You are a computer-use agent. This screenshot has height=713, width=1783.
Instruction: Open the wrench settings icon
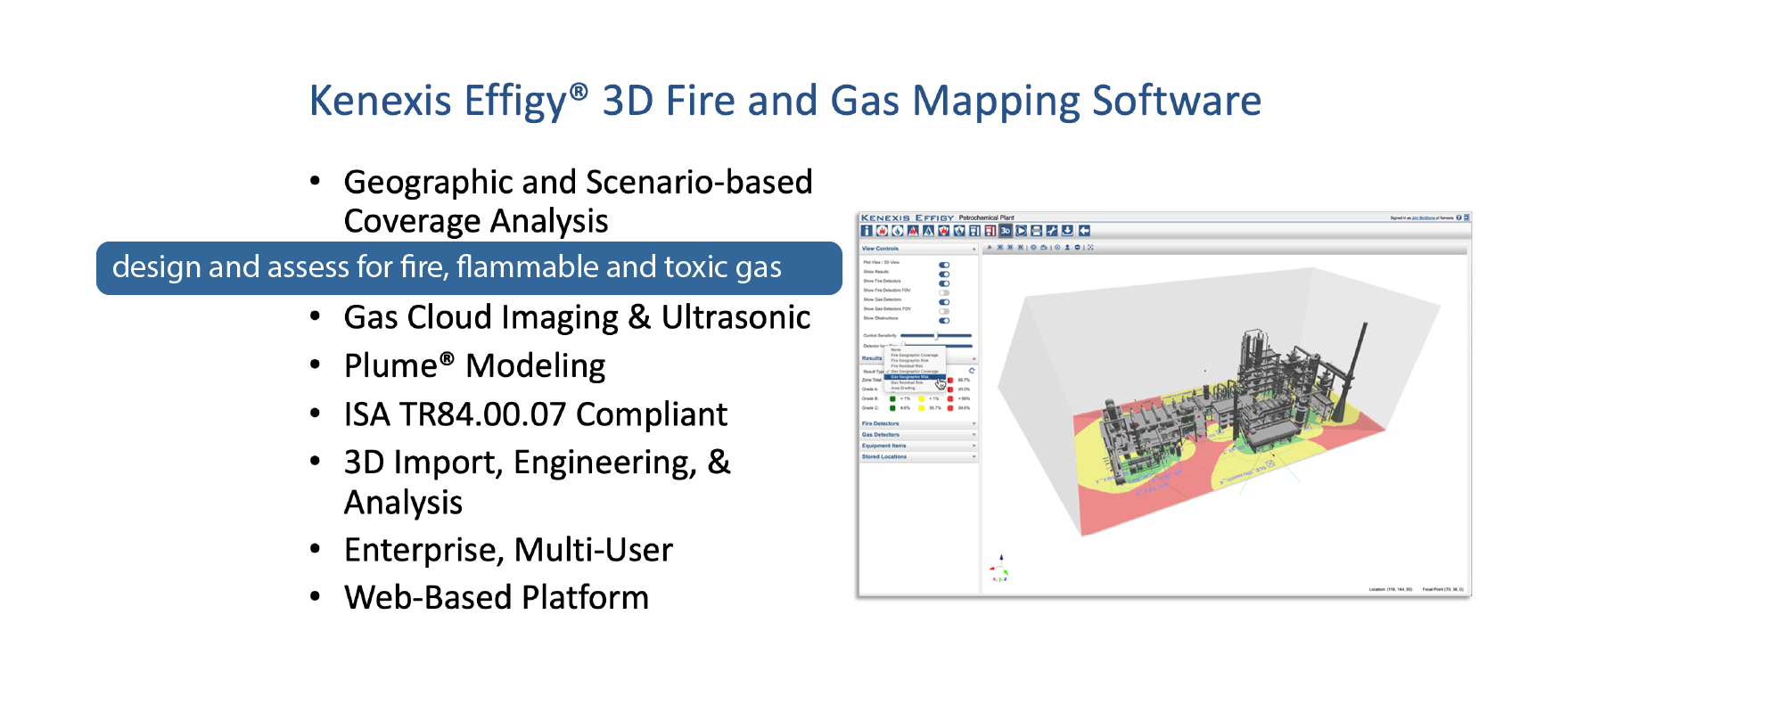tap(1052, 231)
